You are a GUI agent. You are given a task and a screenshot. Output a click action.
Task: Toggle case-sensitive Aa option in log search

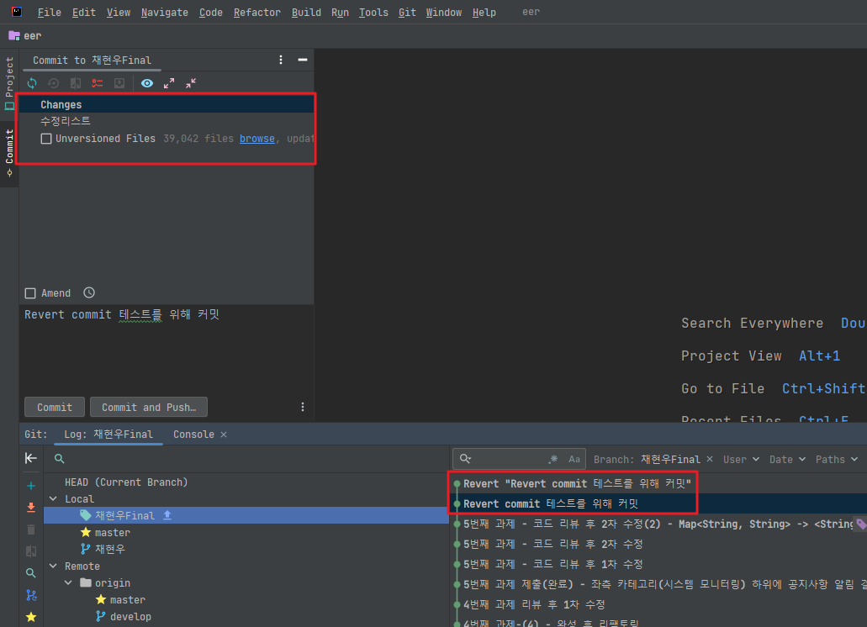tap(574, 458)
